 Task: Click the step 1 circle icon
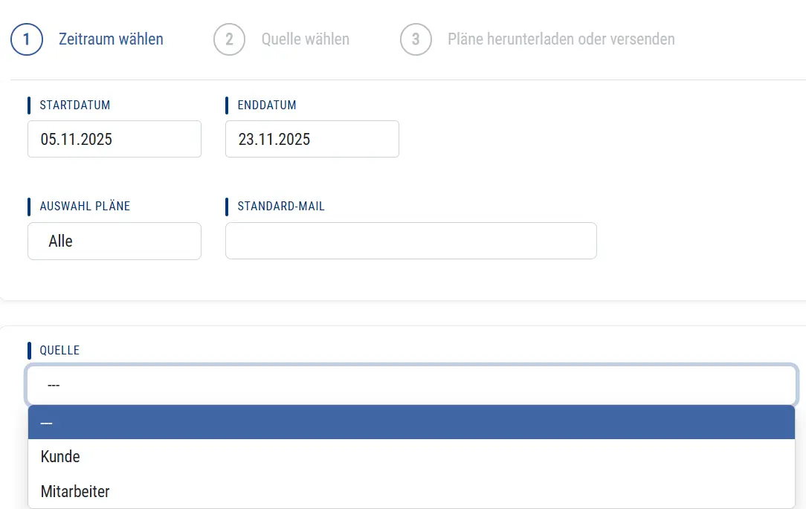click(x=26, y=39)
